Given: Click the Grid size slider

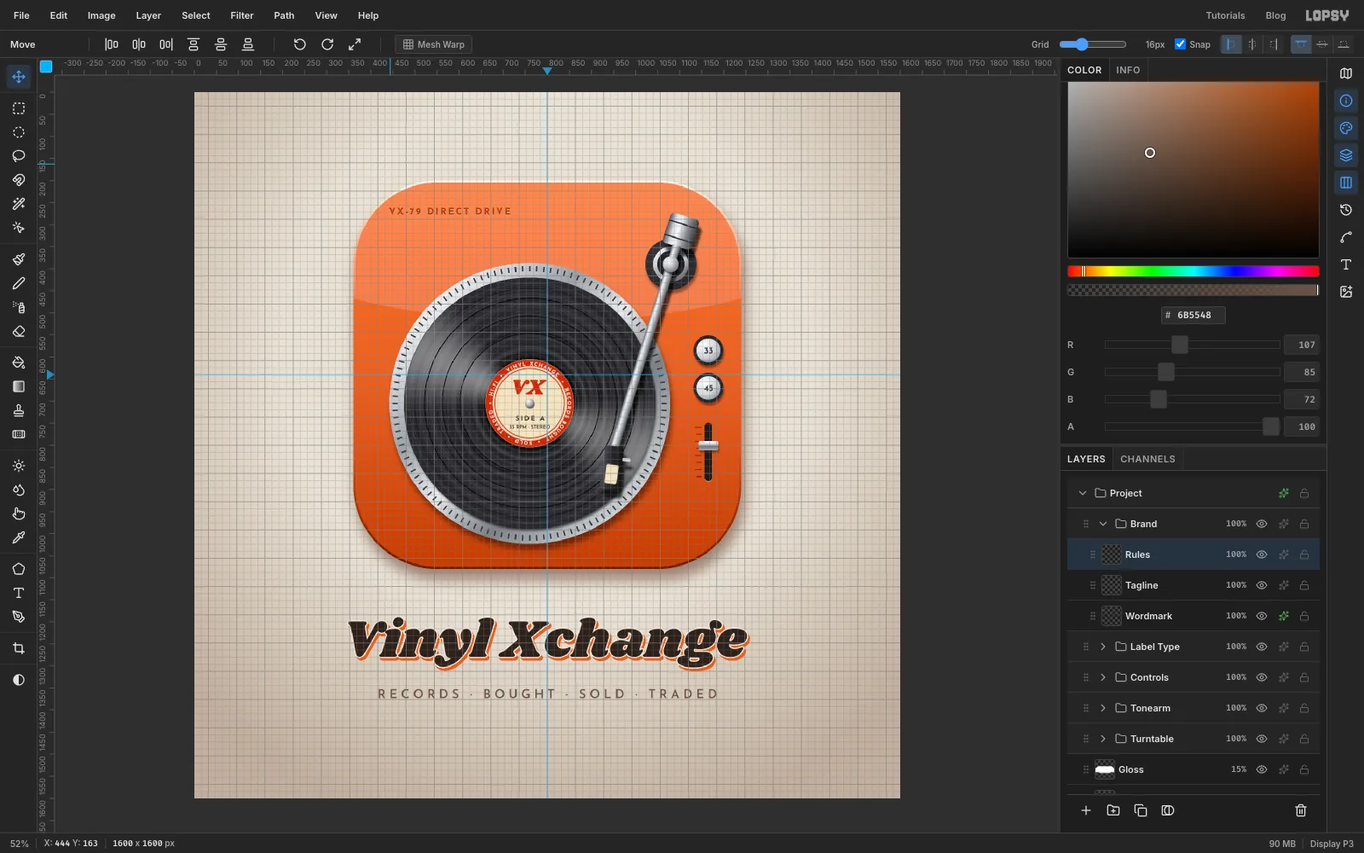Looking at the screenshot, I should tap(1093, 44).
